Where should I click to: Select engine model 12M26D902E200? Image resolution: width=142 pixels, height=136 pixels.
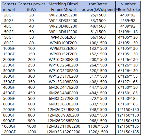[x=63, y=115]
